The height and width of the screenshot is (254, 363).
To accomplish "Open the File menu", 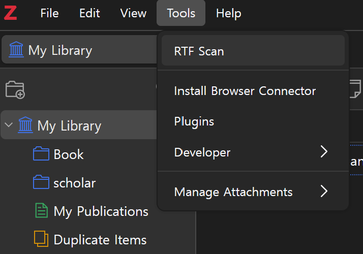I will click(x=49, y=13).
